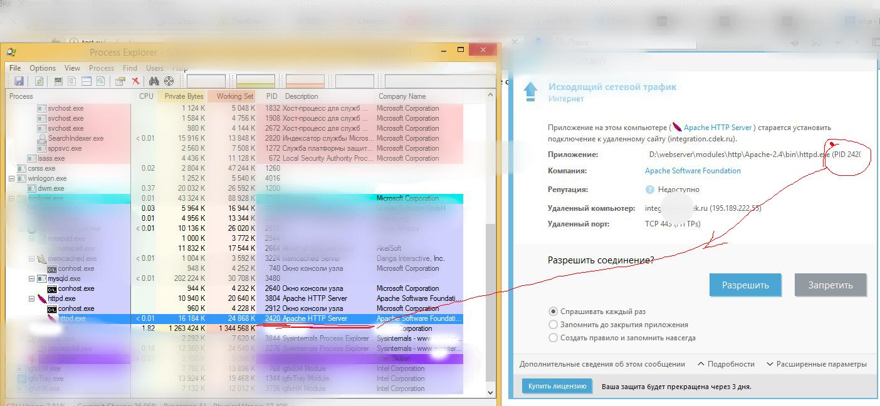880x406 pixels.
Task: Open Find Handle binoculars icon
Action: point(154,81)
